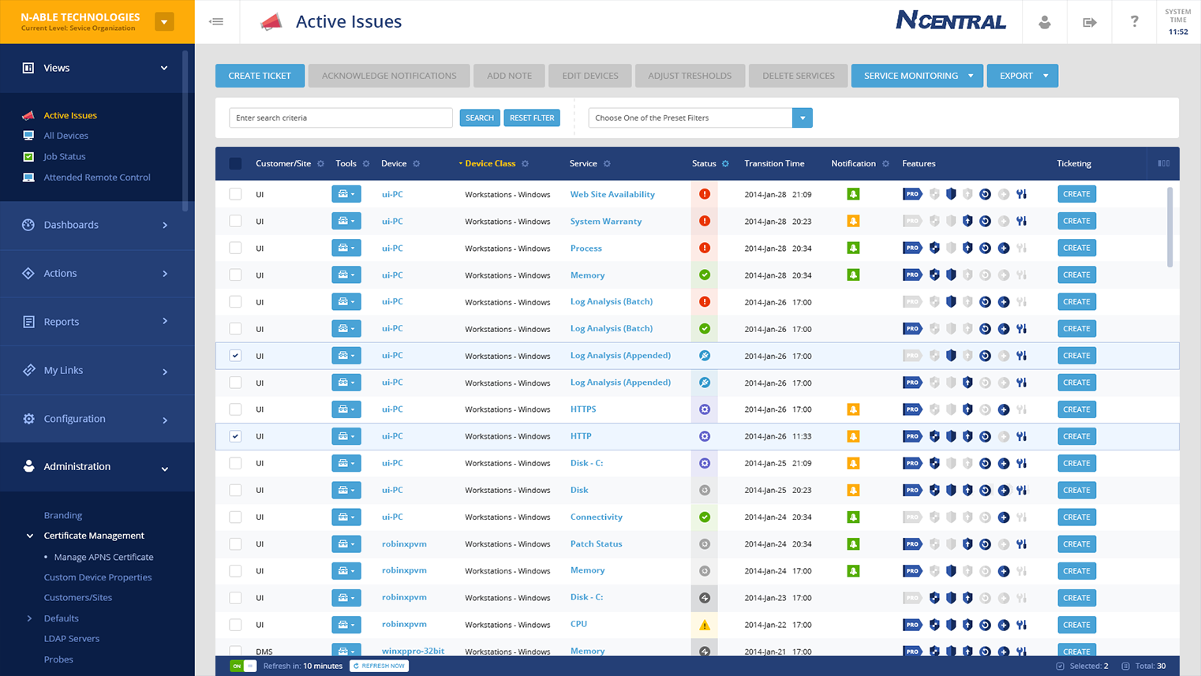The image size is (1201, 676).
Task: Open the Reports sidebar menu
Action: point(97,322)
